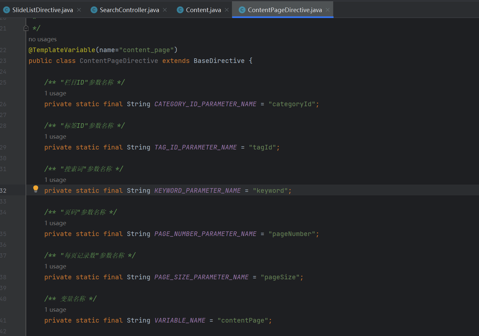
Task: Click the "content_page" string literal
Action: pyautogui.click(x=146, y=50)
